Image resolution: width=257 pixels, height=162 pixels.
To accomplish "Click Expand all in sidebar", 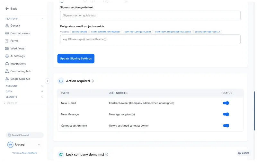I will coord(11,103).
